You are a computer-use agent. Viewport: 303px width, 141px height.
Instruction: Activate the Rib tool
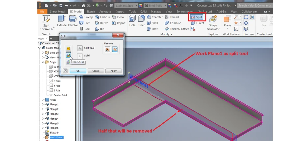(x=100, y=29)
